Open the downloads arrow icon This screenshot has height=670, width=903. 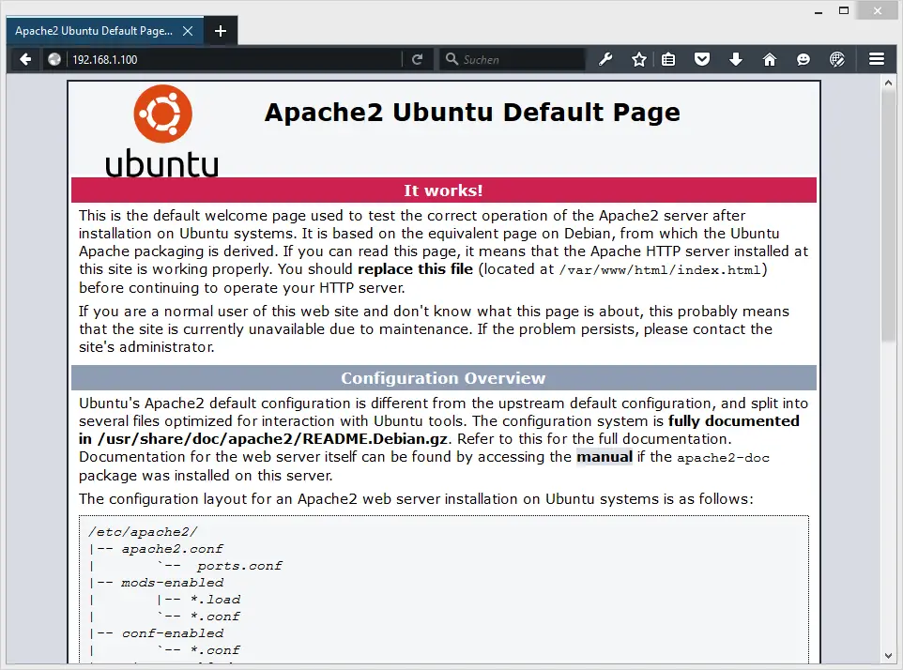pyautogui.click(x=736, y=59)
